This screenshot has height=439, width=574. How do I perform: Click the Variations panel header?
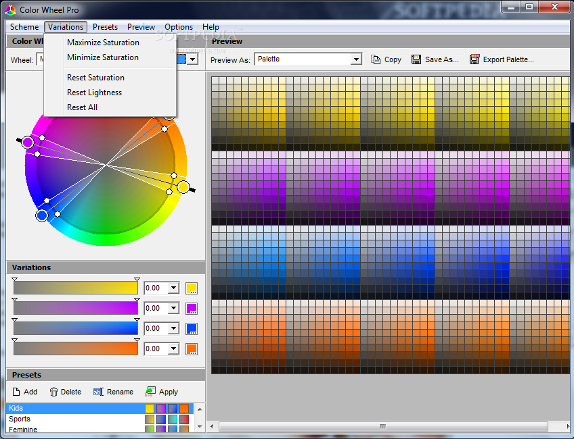[x=106, y=267]
